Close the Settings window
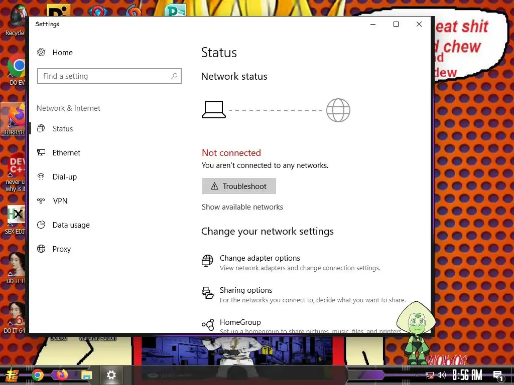Image resolution: width=514 pixels, height=385 pixels. 419,24
